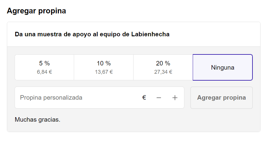271x149 pixels.
Task: Choose the 10 % tip option
Action: 104,68
